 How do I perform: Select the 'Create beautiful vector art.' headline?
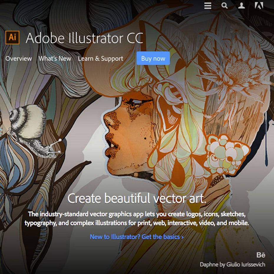pos(137,199)
